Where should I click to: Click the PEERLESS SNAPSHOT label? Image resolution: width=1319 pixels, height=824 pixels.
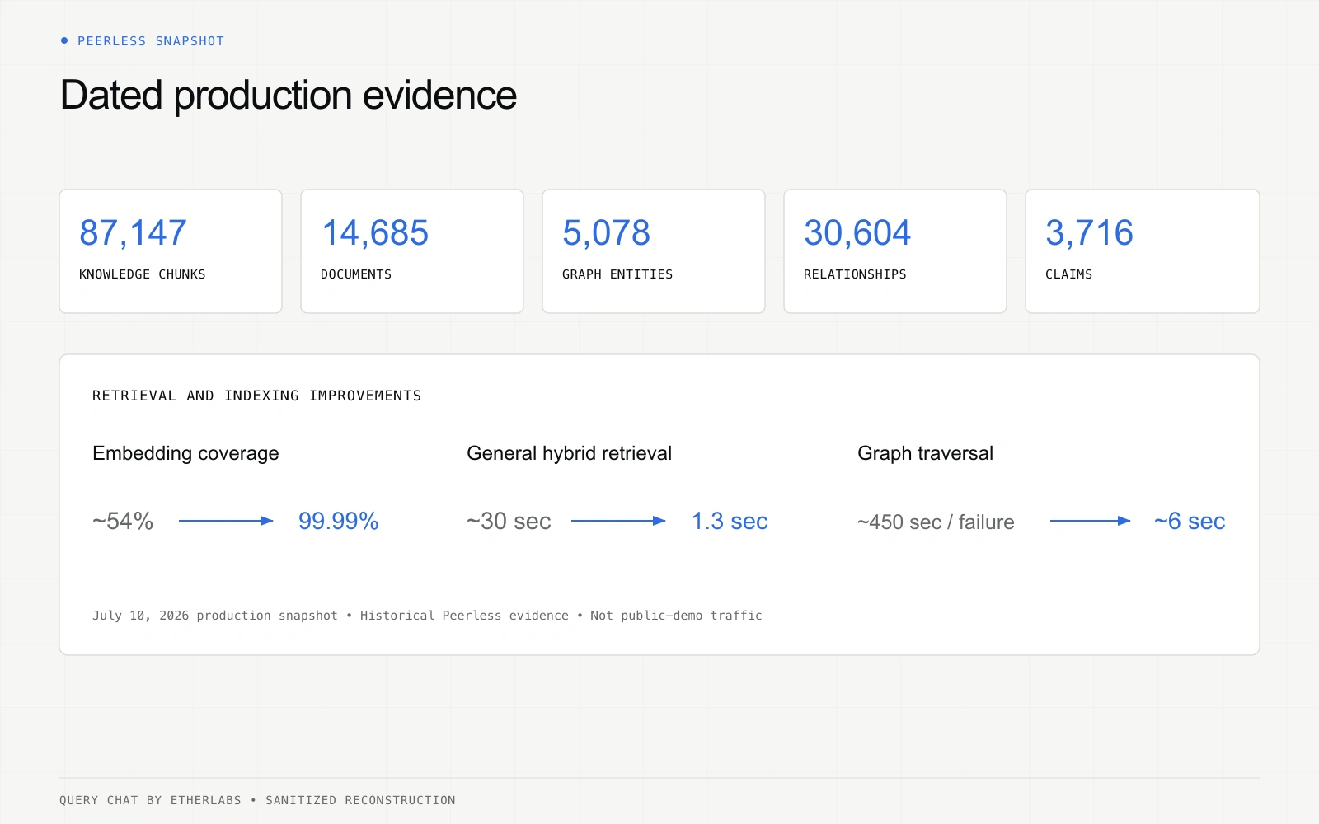click(151, 41)
